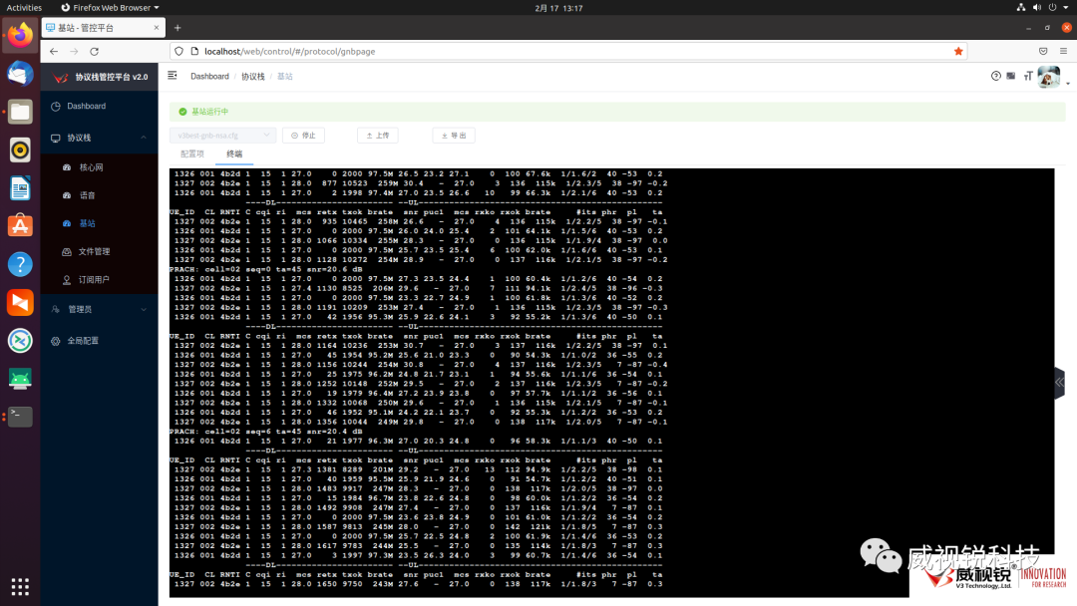Click the 停止 stop button

(x=303, y=136)
